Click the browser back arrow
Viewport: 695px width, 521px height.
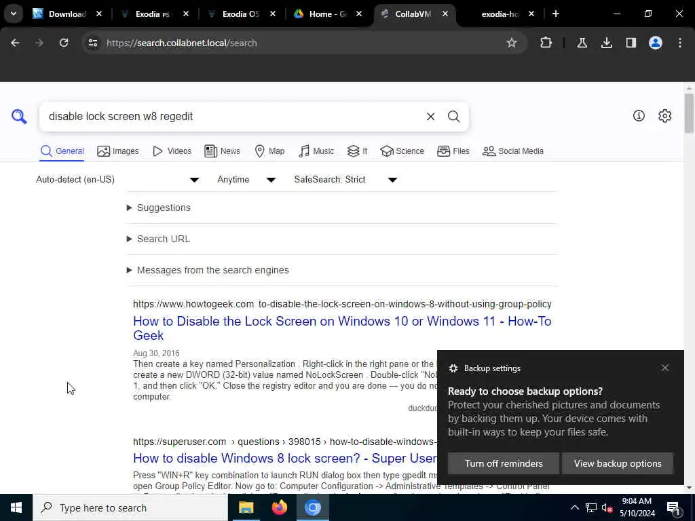pos(15,43)
